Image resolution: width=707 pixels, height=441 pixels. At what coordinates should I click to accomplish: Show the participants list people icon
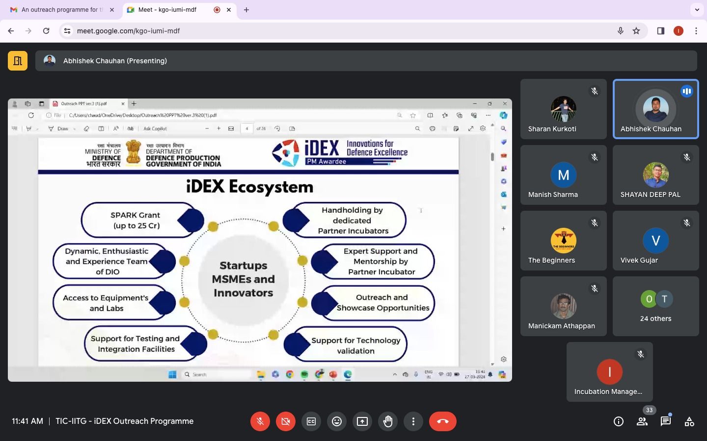[642, 421]
